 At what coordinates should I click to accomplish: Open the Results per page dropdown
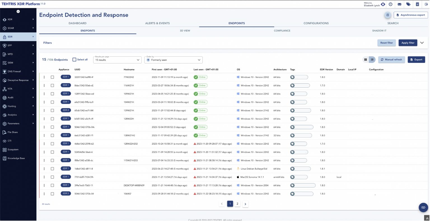click(x=117, y=60)
